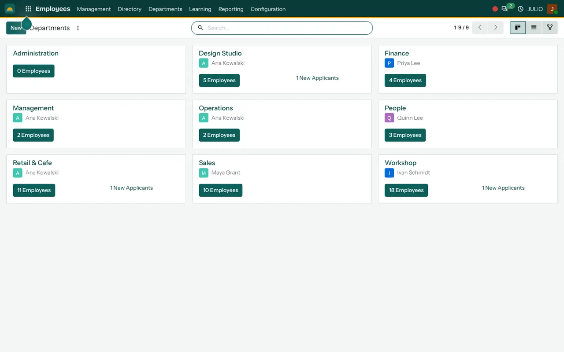
Task: Switch to Hierarchy view
Action: pyautogui.click(x=550, y=27)
